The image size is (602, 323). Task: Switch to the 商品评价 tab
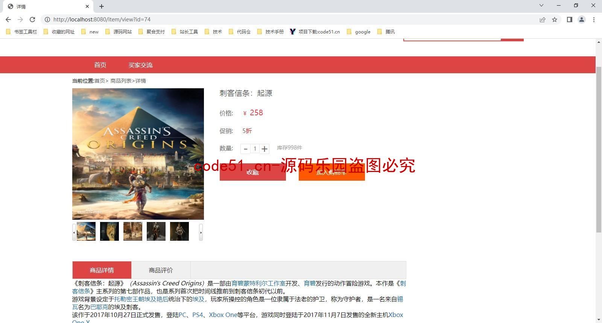click(161, 270)
